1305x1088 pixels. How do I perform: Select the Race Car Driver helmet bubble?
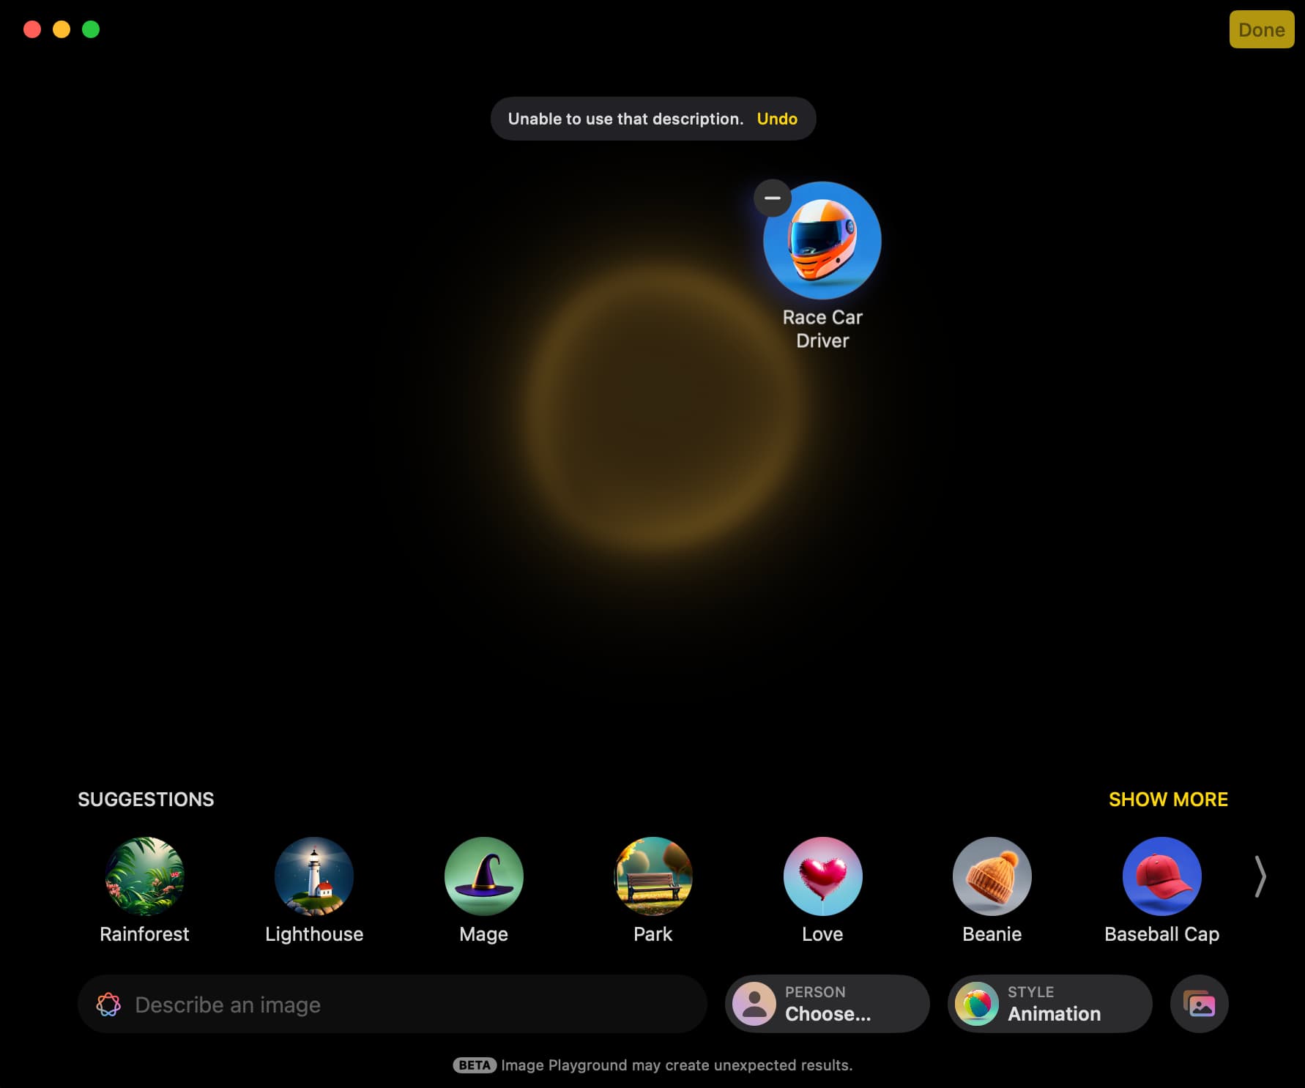pyautogui.click(x=822, y=240)
